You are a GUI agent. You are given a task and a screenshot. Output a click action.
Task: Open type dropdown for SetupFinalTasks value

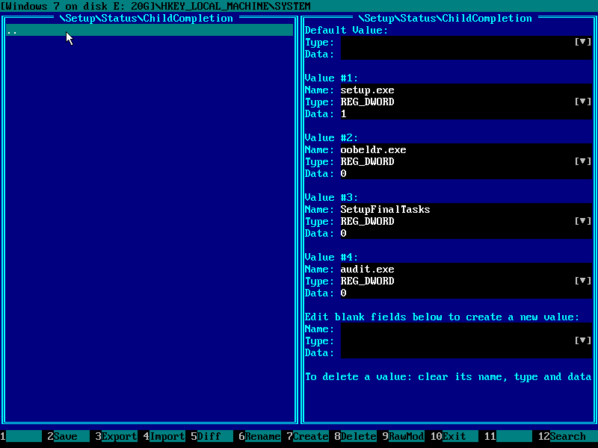[583, 221]
